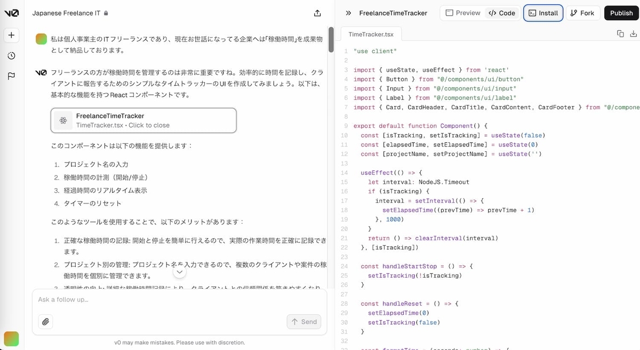Select the TimeTracker.tsx file tab

370,34
